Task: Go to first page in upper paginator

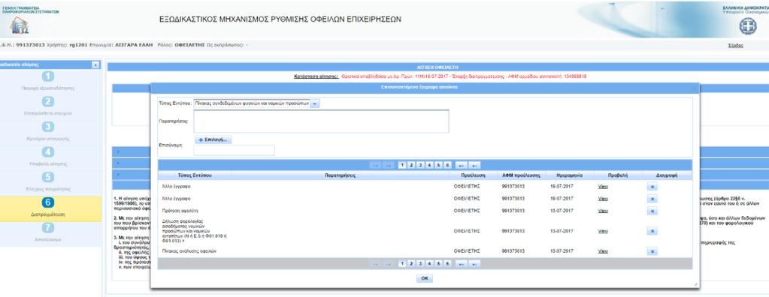Action: pos(376,166)
